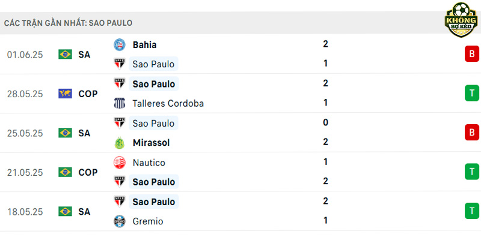The height and width of the screenshot is (240, 481).
Task: Select the Mirassol team name
Action: click(152, 143)
